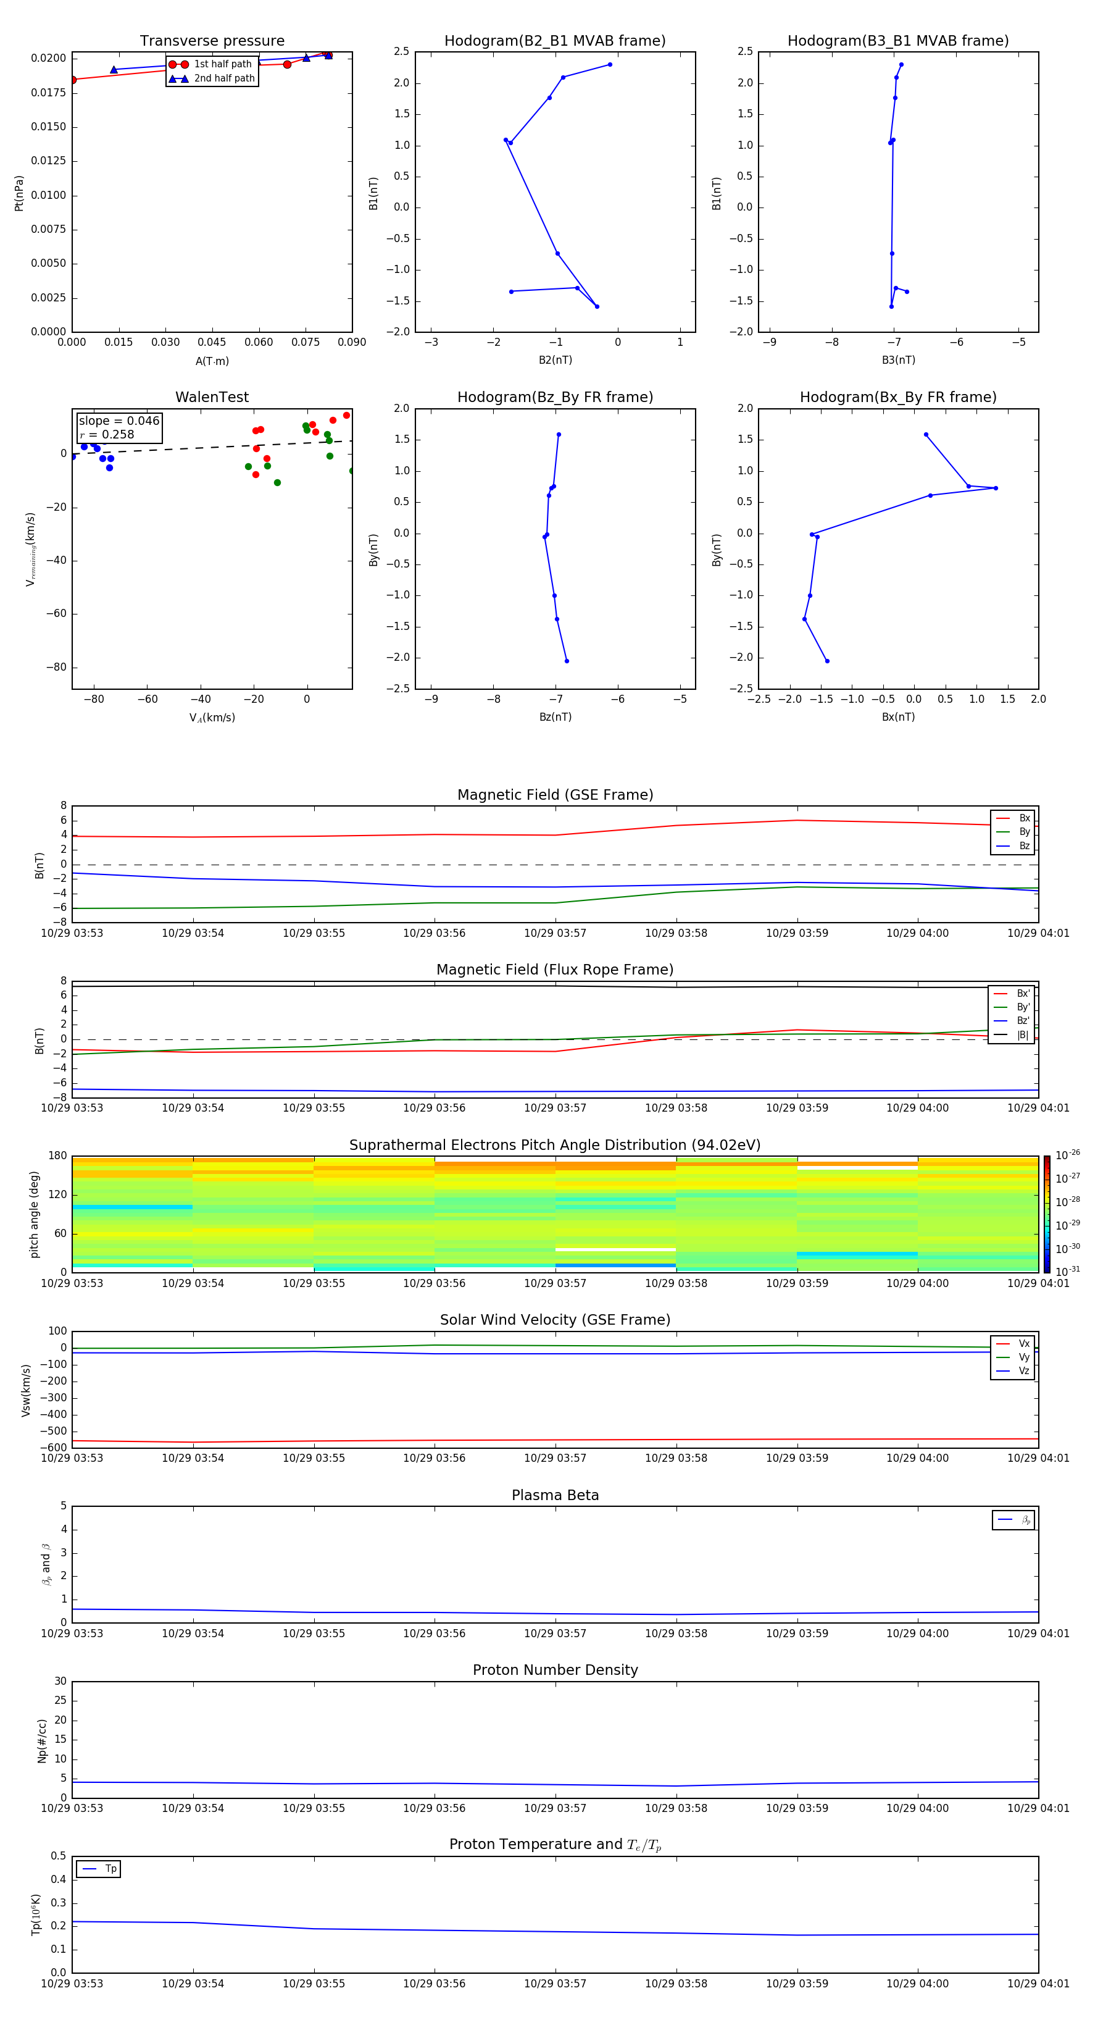
Task: Click the Bx' legend entry in Flux Rope plot
Action: tap(1012, 994)
